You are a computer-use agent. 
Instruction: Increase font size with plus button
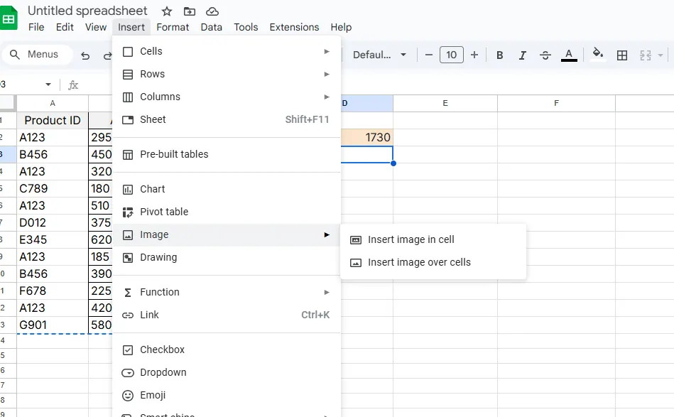(x=474, y=55)
